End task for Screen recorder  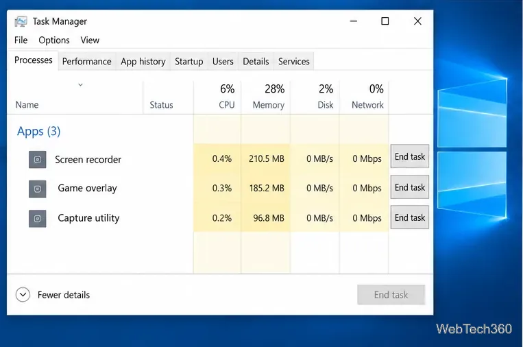pyautogui.click(x=410, y=156)
